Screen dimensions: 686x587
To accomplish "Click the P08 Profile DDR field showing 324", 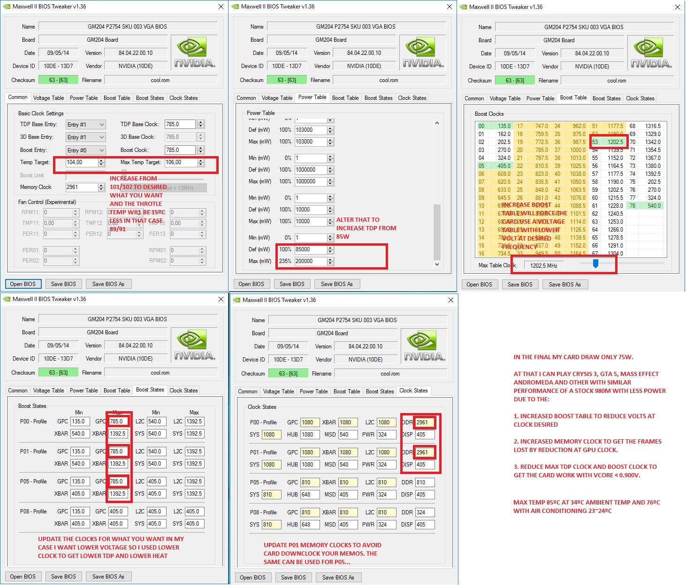I will pyautogui.click(x=425, y=512).
